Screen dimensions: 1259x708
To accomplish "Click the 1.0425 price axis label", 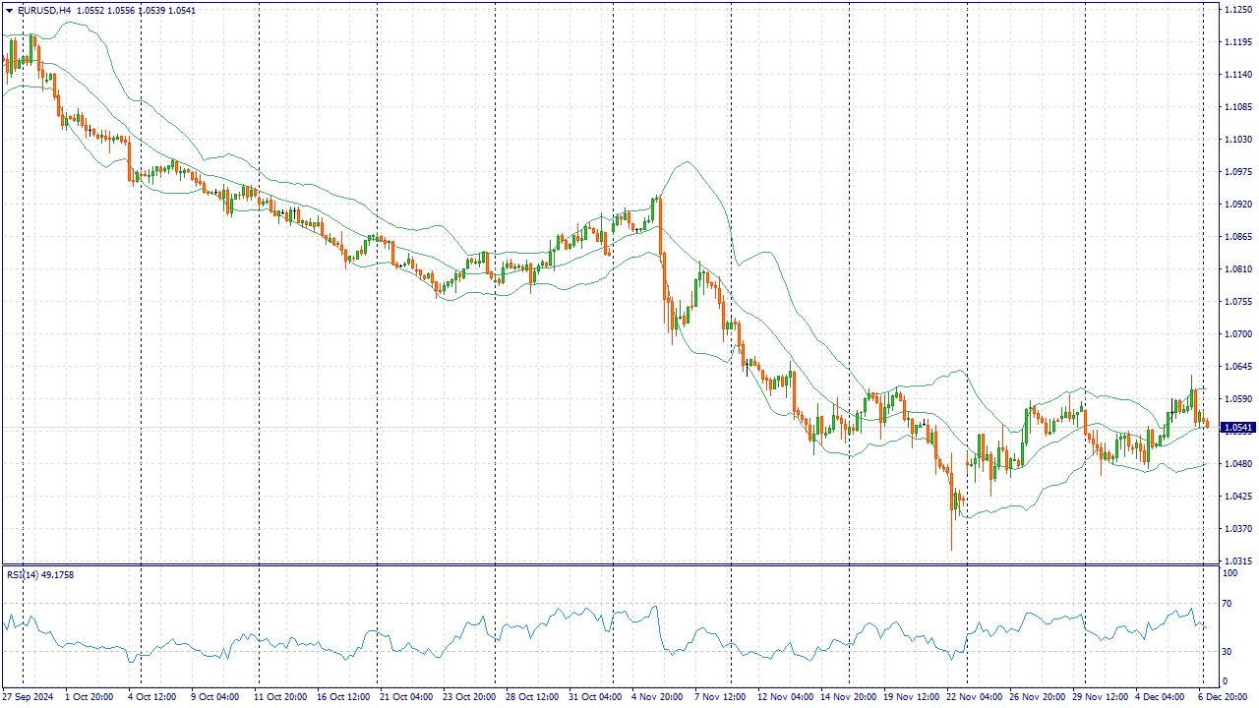I will 1237,497.
